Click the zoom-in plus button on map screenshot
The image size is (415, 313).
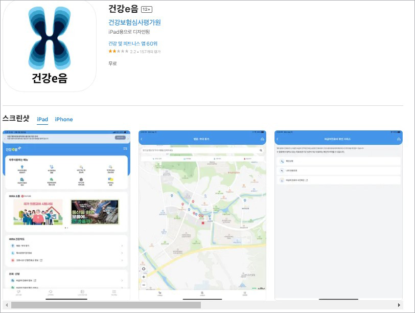pos(144,277)
